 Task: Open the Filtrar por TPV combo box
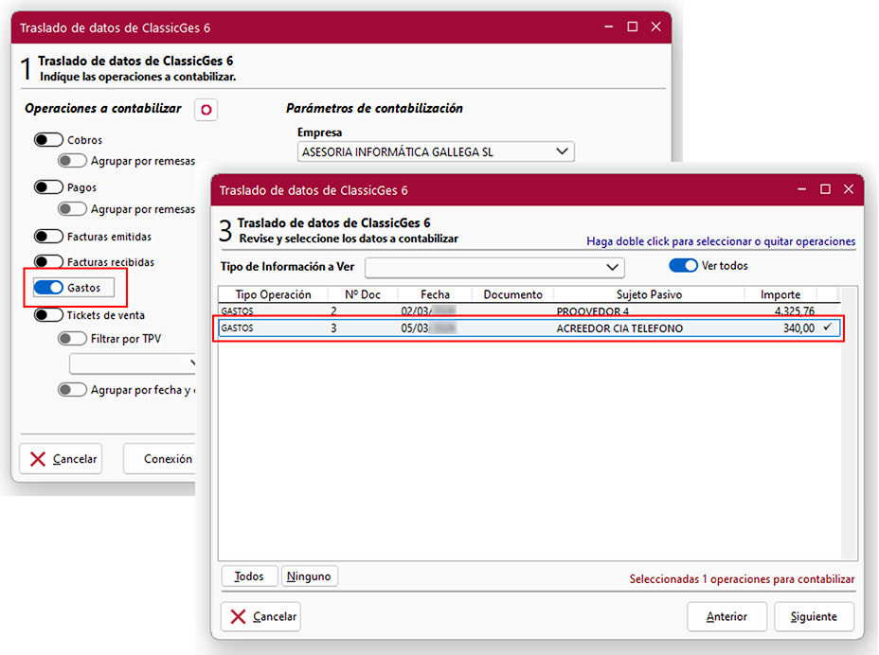(193, 363)
